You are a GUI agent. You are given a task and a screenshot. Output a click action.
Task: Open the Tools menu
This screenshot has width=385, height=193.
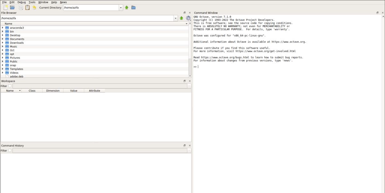click(x=32, y=2)
